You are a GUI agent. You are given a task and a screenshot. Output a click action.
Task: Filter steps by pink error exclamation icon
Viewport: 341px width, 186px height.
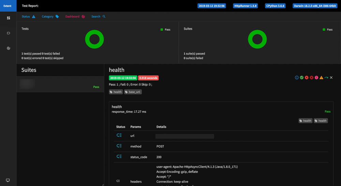pyautogui.click(x=316, y=78)
